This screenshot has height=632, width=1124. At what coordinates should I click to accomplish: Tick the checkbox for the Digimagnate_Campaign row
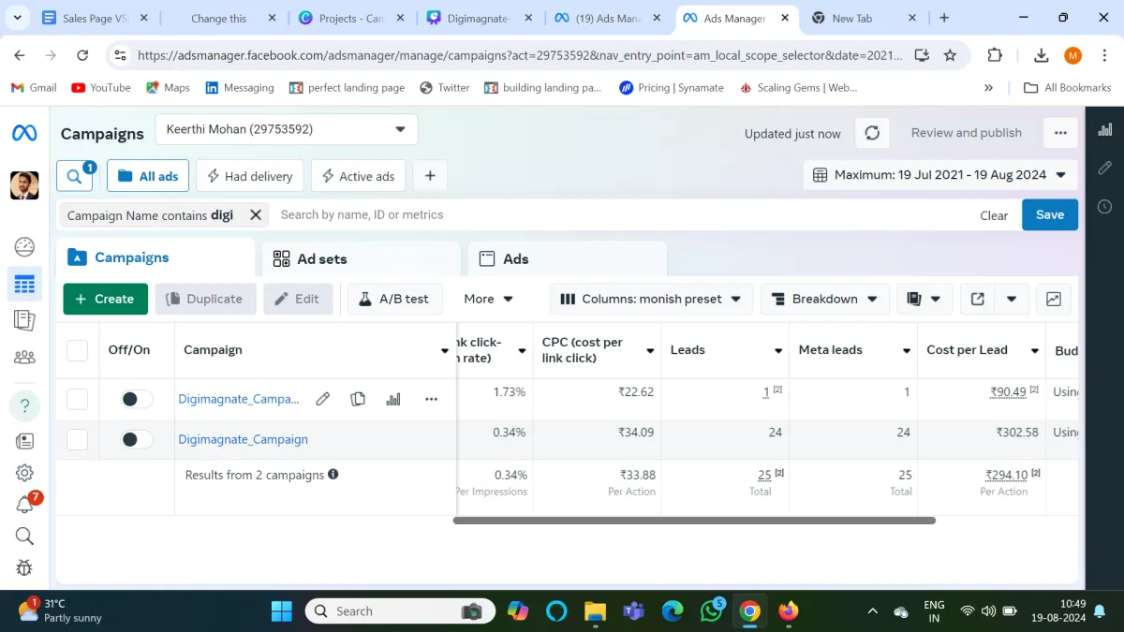pyautogui.click(x=78, y=439)
